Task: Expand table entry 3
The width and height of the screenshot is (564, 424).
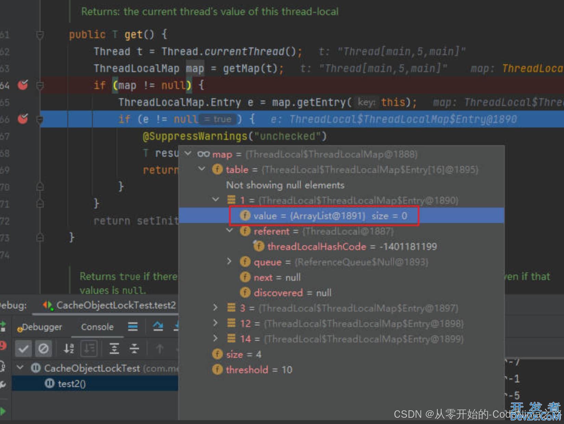Action: (216, 307)
